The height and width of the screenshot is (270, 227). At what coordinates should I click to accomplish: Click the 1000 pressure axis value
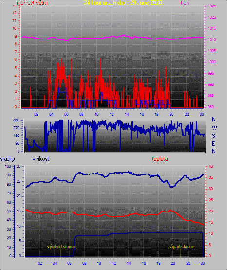212,62
